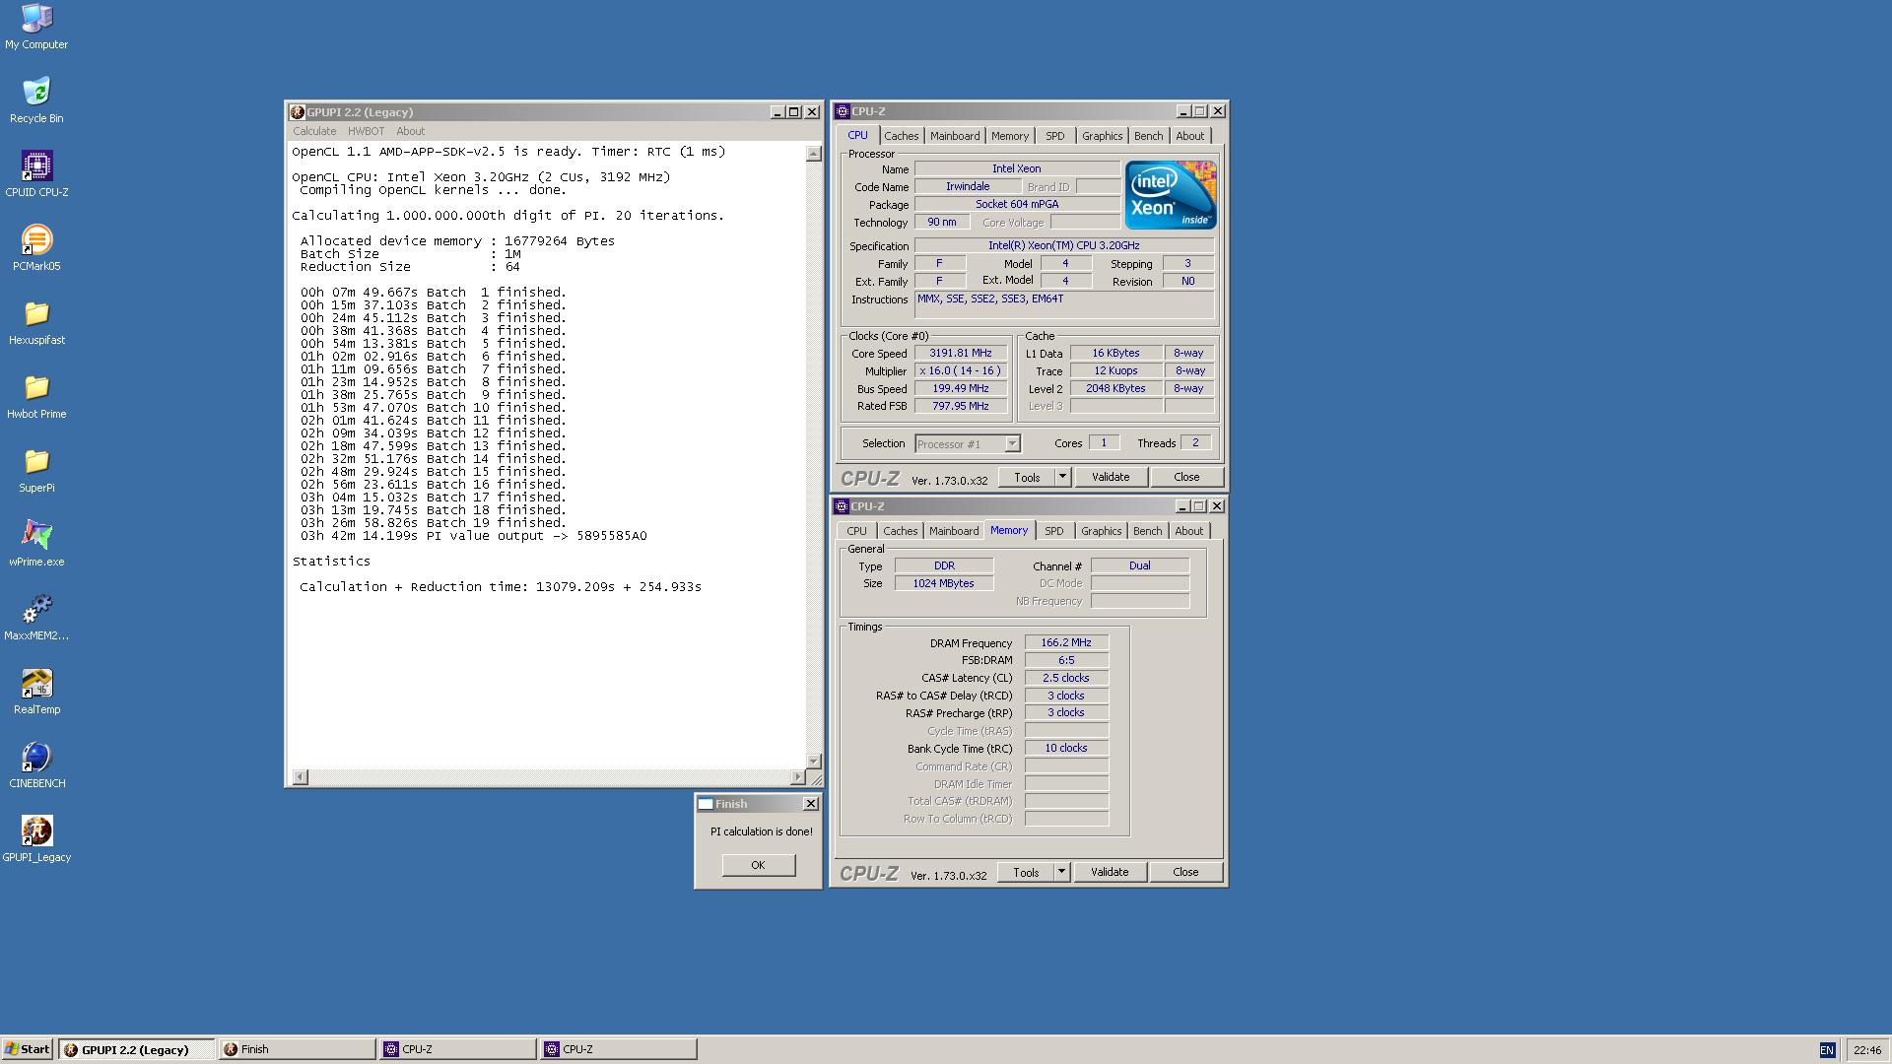This screenshot has width=1892, height=1064.
Task: Click the taskbar clock showing 22:46
Action: point(1866,1050)
